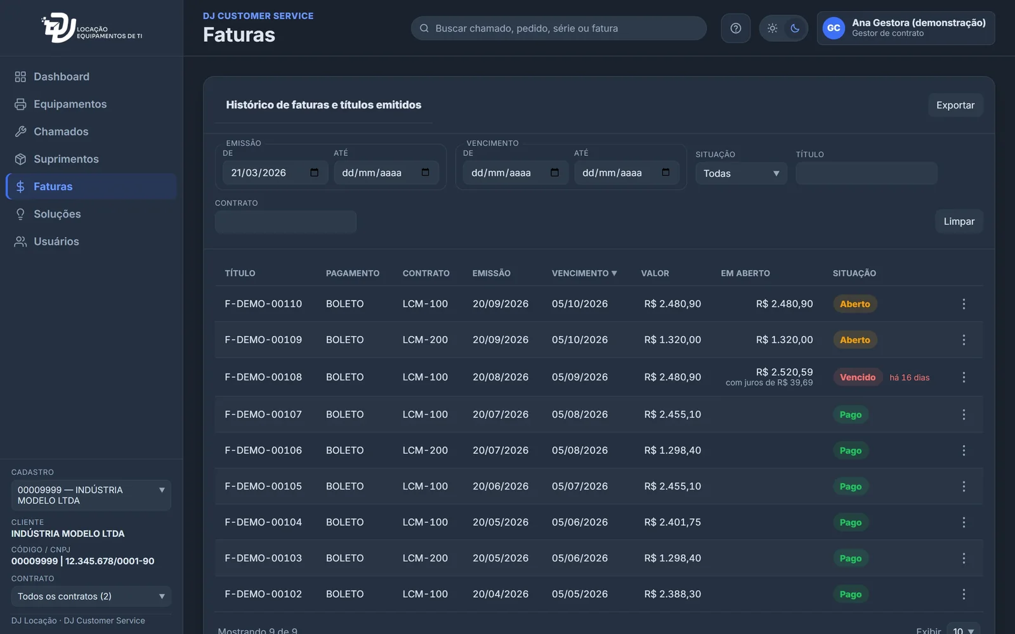Click the Vencido status badge

858,377
